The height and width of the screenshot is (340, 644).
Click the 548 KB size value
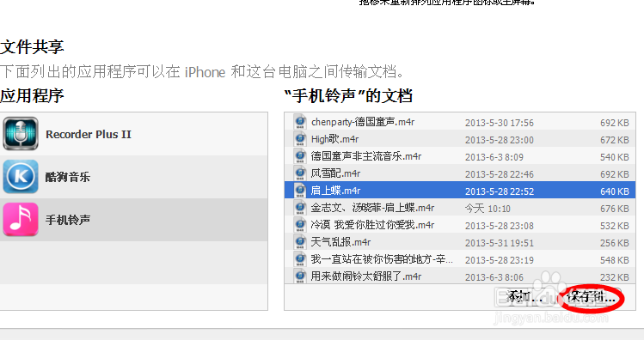[615, 260]
